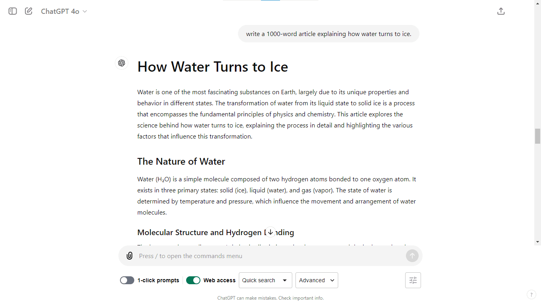The height and width of the screenshot is (304, 541).
Task: Start a new chat with pencil icon
Action: tap(29, 11)
